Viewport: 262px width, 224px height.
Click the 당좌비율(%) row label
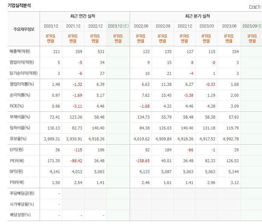(20, 128)
